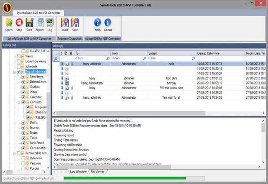The image size is (268, 184).
Task: Click the log line Reading Catalog
Action: click(63, 130)
